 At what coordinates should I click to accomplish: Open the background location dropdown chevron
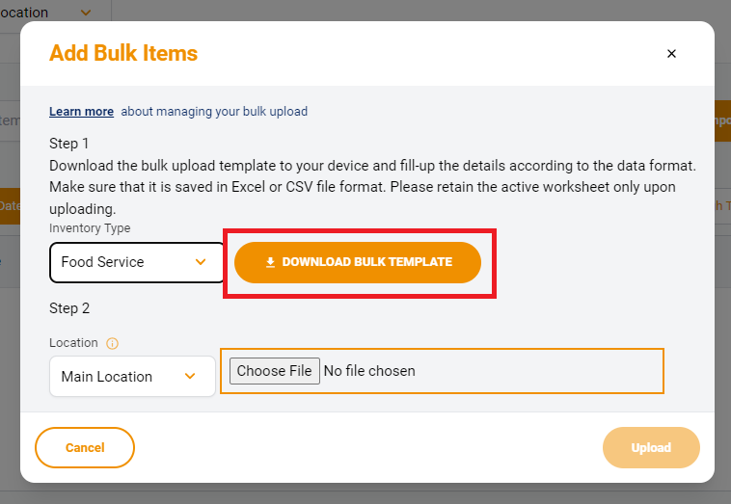coord(86,13)
